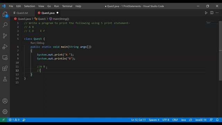Open the Go menu

point(49,6)
